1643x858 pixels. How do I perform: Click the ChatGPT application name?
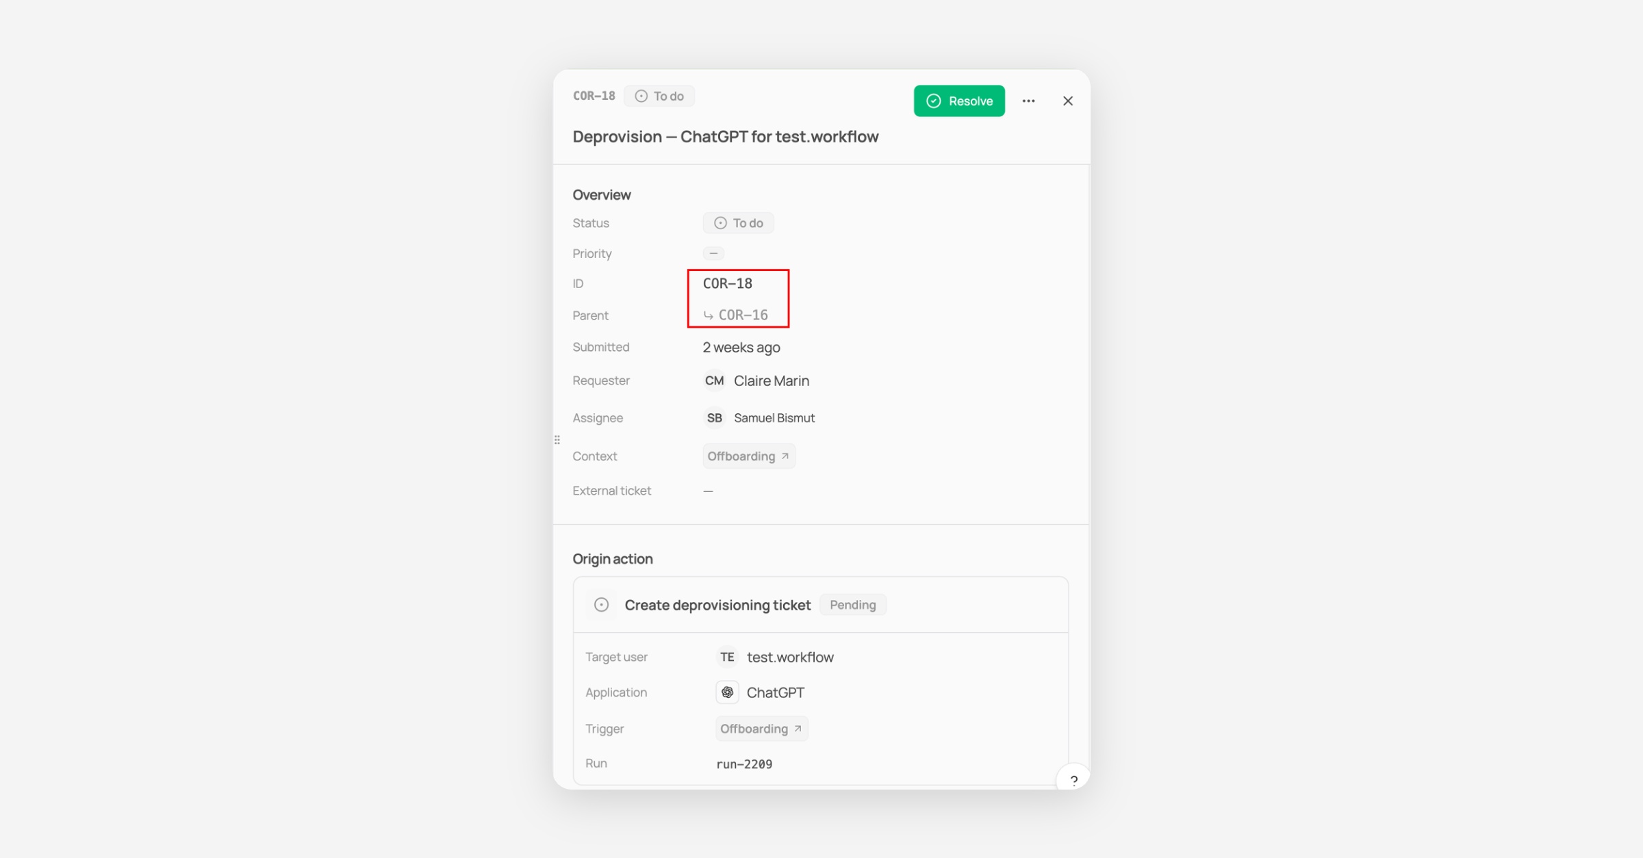click(x=775, y=692)
